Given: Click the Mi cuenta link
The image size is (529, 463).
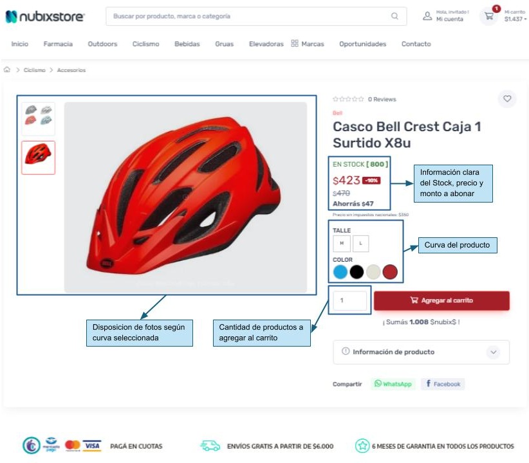Looking at the screenshot, I should 450,19.
